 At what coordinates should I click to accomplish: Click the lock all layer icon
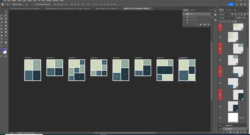[x=235, y=21]
